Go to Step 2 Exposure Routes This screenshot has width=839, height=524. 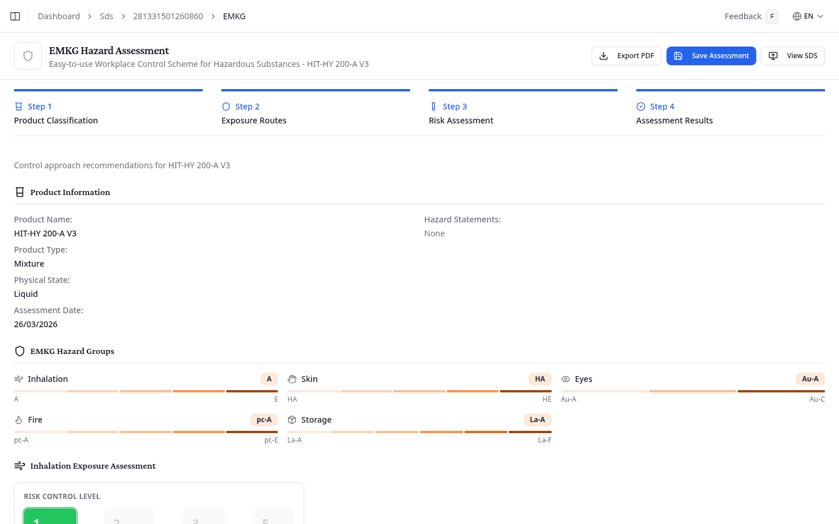click(254, 113)
